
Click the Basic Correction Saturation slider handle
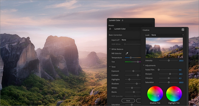[132, 105]
